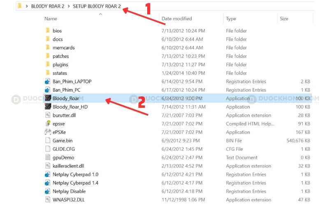Click the epsxe compiled HTML help icon
329x205 pixels.
coord(47,124)
